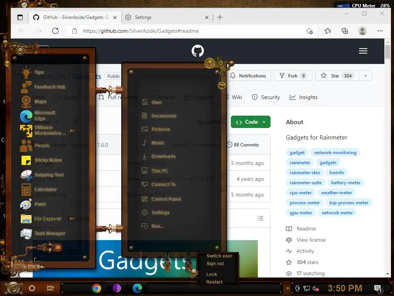394x296 pixels.
Task: Open Cortana circle on taskbar
Action: pyautogui.click(x=32, y=288)
